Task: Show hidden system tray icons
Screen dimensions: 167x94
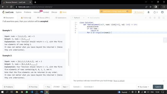Action: point(129,92)
